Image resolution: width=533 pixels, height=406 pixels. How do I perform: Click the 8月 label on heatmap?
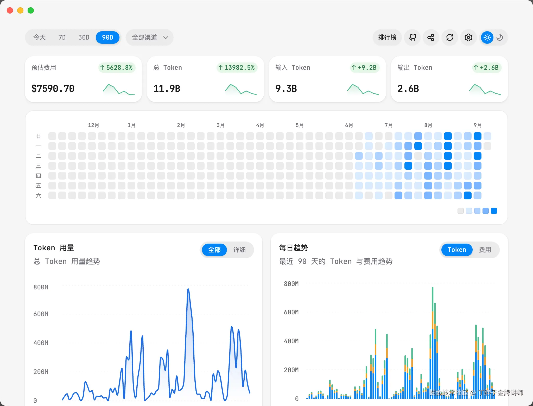coord(428,125)
